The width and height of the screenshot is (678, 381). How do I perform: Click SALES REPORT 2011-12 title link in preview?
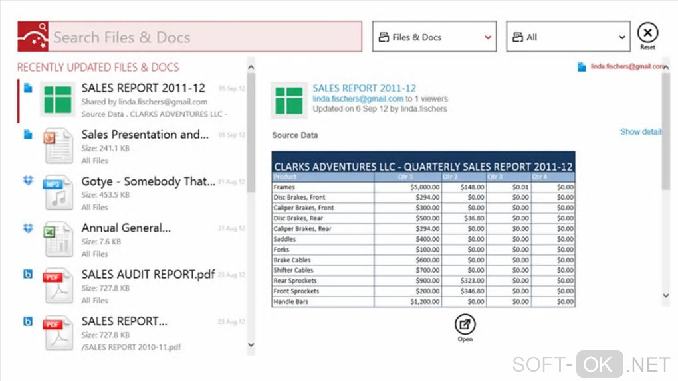click(364, 88)
